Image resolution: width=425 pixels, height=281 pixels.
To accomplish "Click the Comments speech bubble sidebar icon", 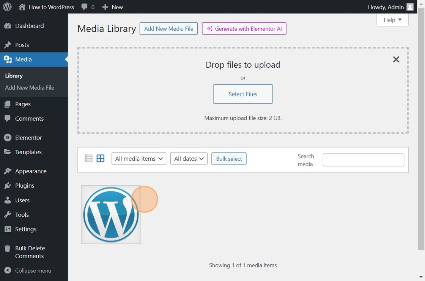I will [8, 118].
